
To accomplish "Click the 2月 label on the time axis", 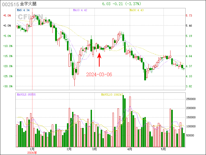I will click(x=69, y=149).
